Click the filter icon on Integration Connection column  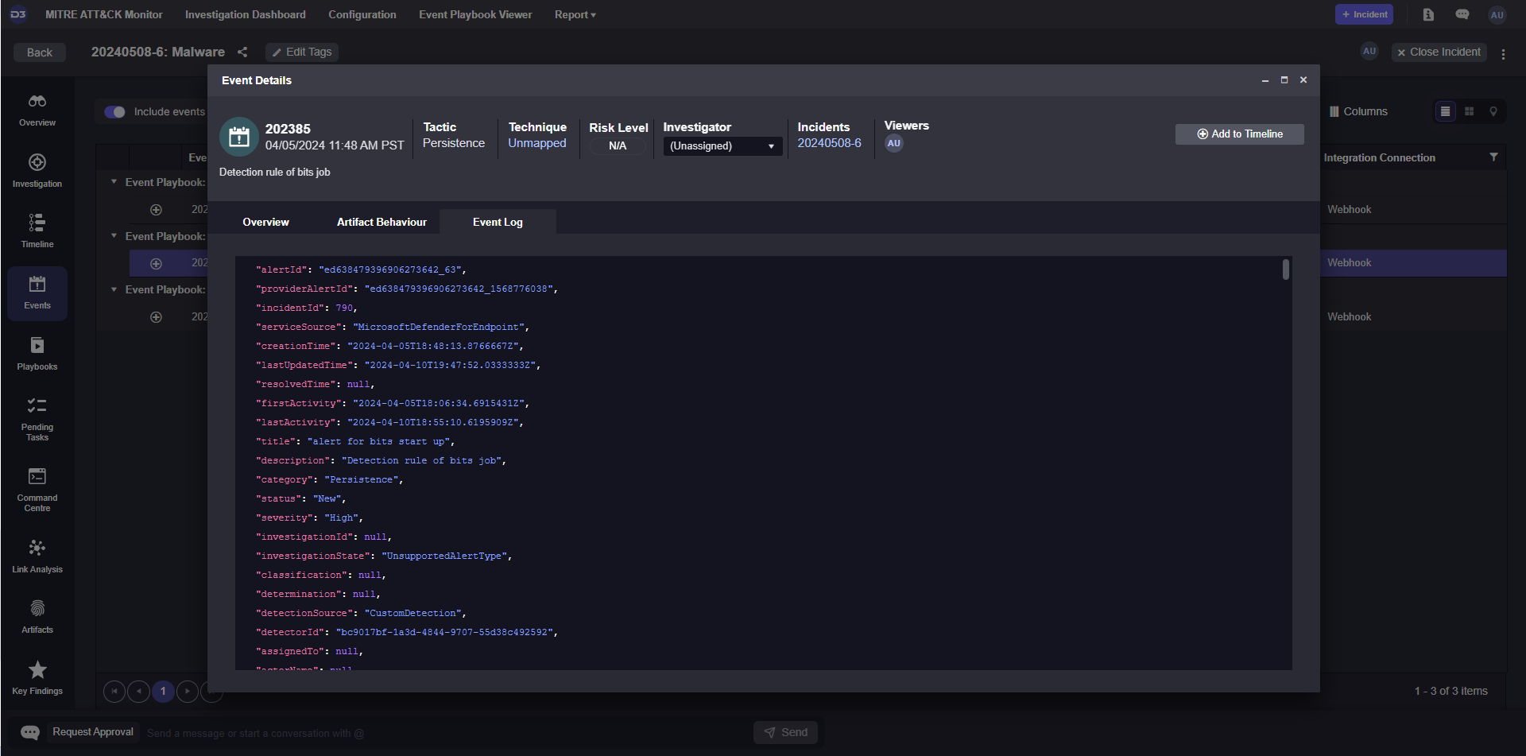point(1493,157)
